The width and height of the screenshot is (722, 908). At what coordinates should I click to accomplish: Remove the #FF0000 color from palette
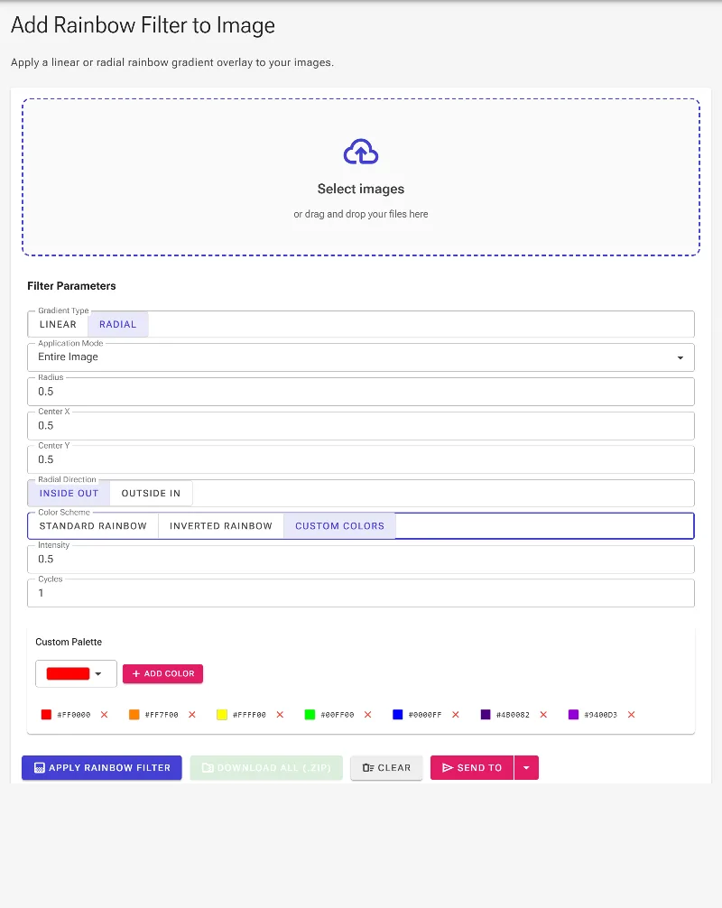click(x=104, y=715)
